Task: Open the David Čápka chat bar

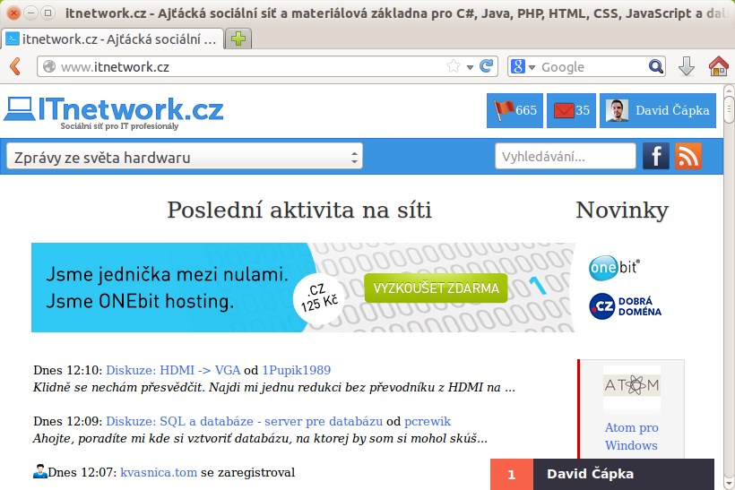Action: pos(624,474)
